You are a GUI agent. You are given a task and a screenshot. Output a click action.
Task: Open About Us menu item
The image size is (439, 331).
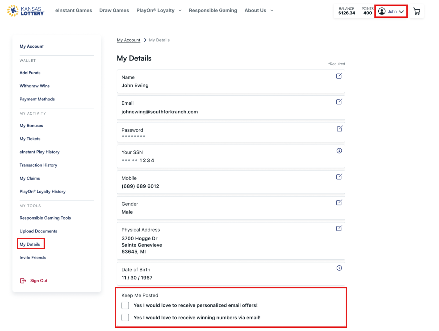255,10
